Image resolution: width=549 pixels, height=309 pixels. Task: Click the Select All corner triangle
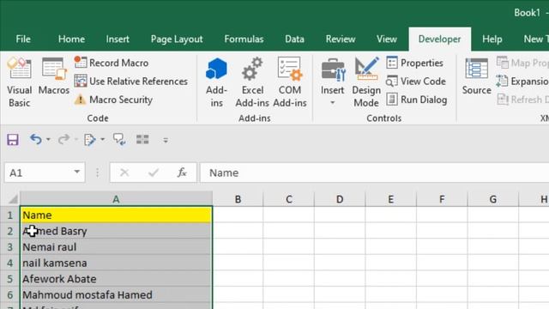[x=13, y=199]
